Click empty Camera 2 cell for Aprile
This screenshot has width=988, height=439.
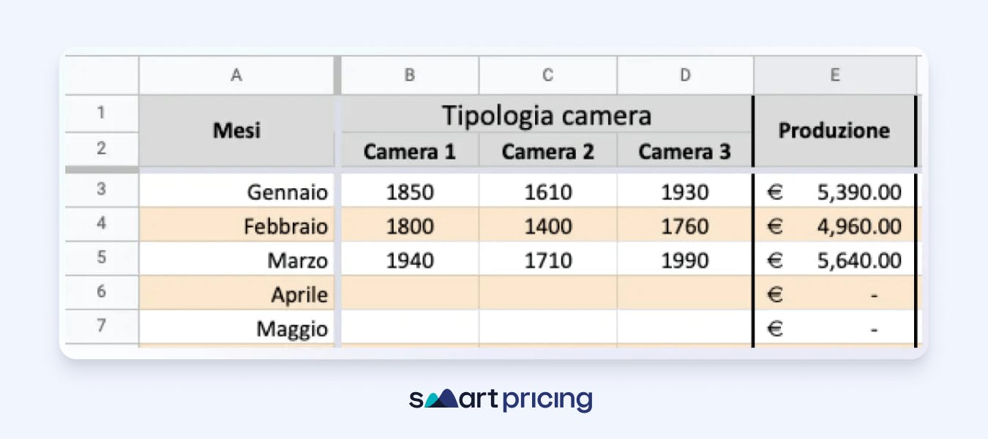[x=547, y=293]
